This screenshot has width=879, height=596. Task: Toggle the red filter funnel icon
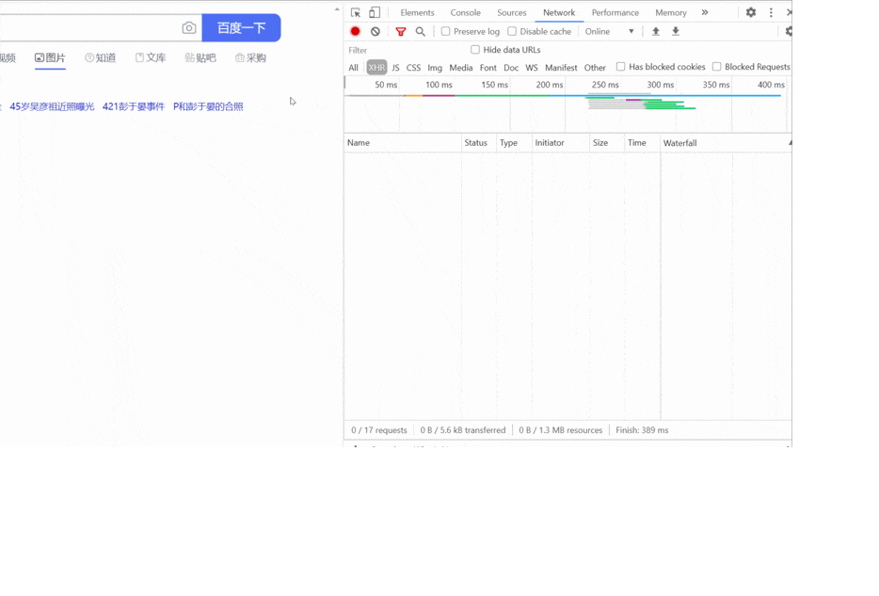(400, 31)
